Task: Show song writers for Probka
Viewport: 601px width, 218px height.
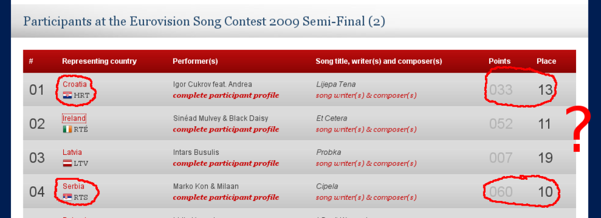Action: click(366, 164)
